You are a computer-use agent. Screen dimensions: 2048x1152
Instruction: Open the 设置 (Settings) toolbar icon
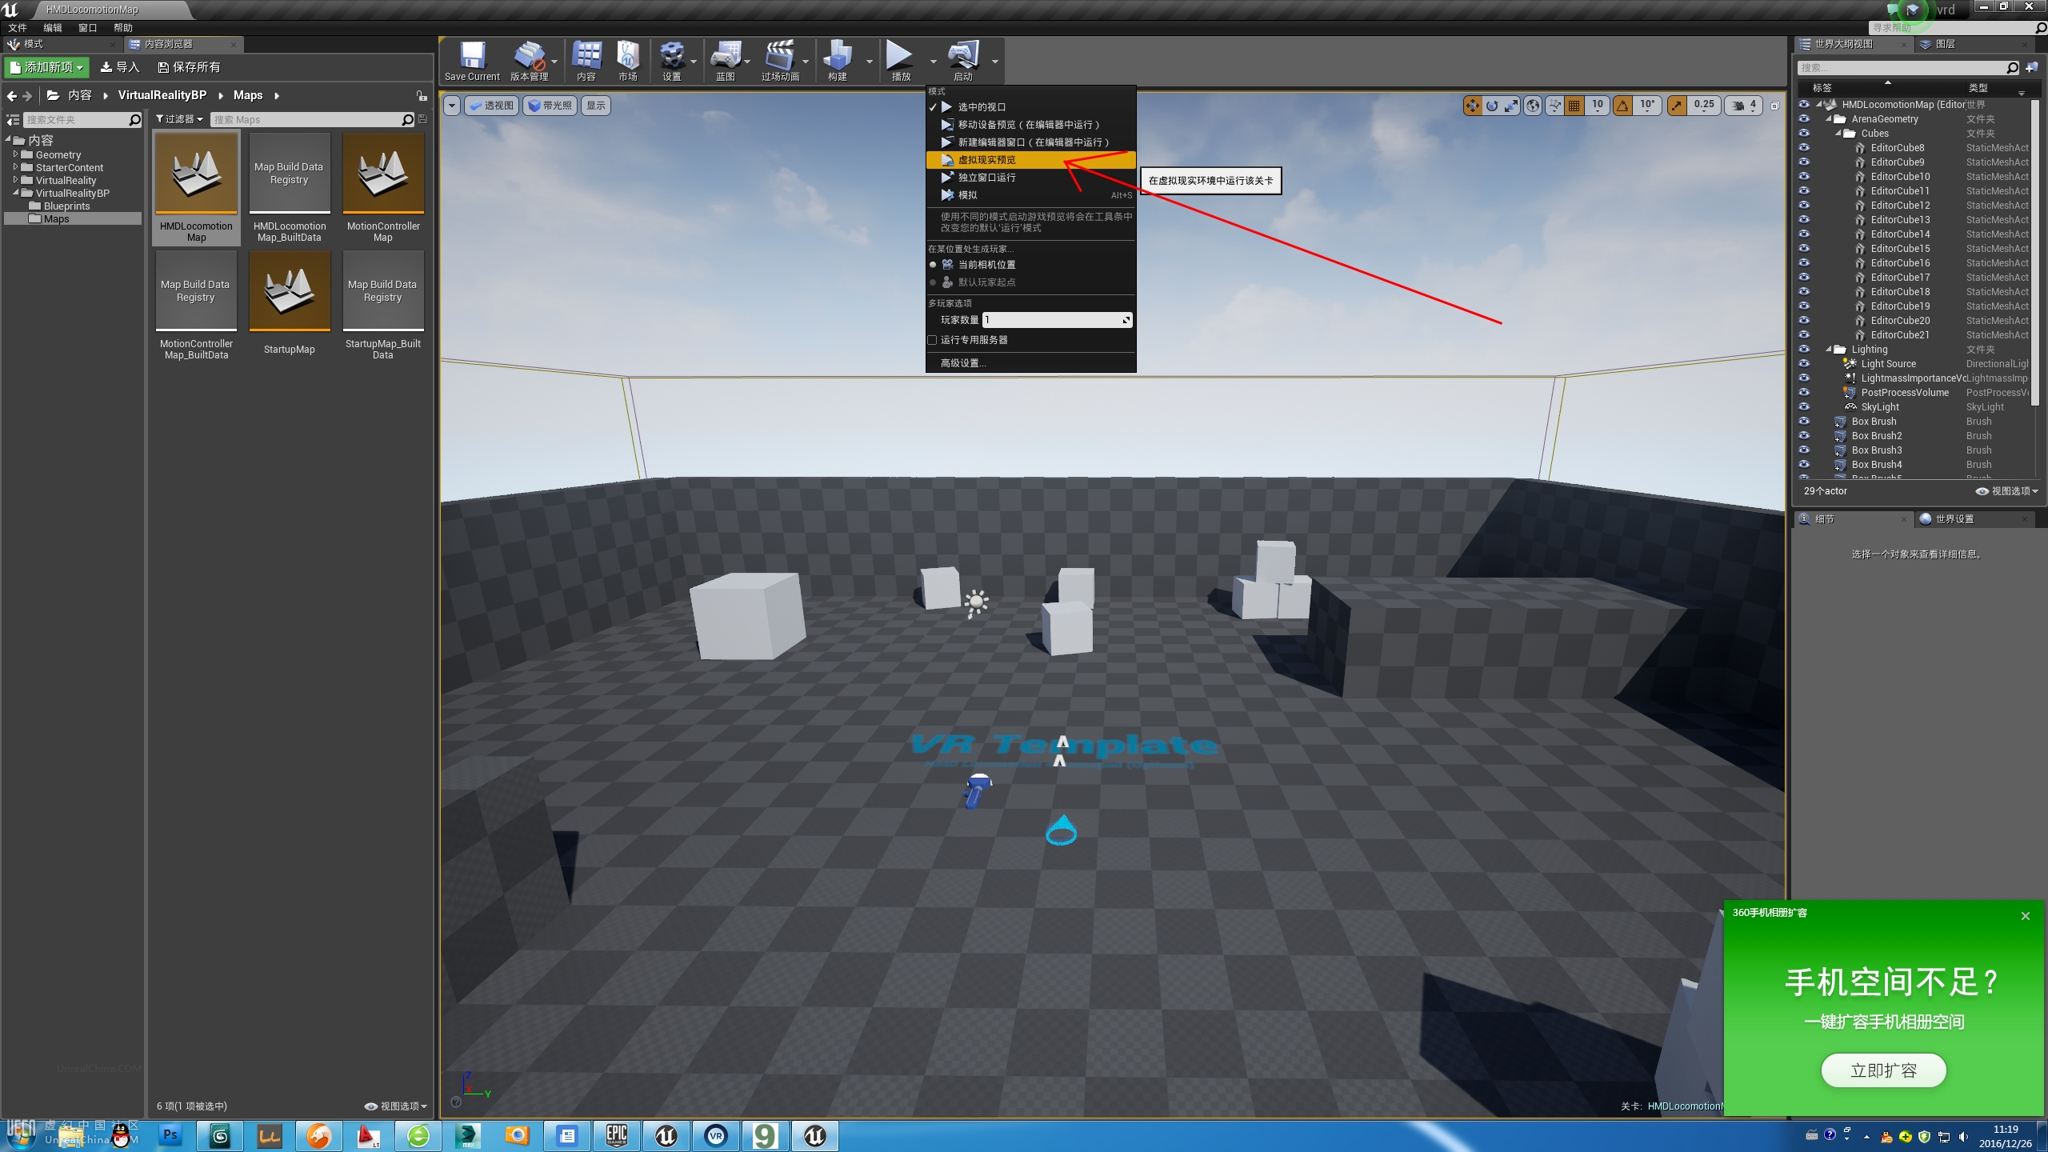[671, 56]
